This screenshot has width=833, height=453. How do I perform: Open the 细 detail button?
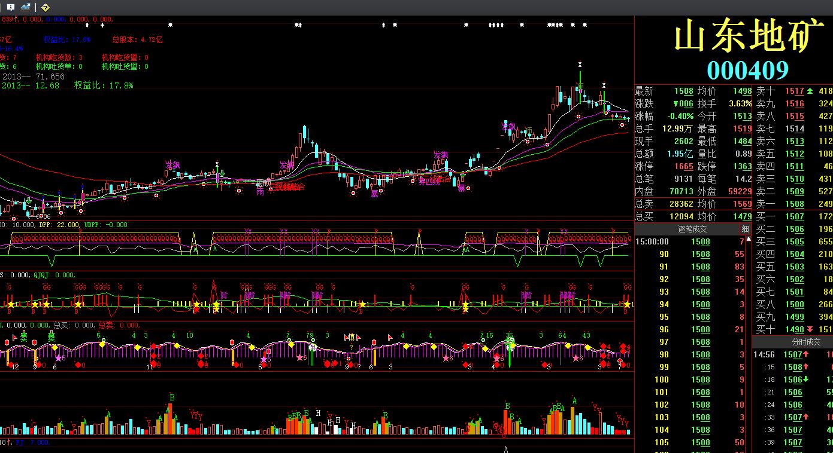[746, 229]
